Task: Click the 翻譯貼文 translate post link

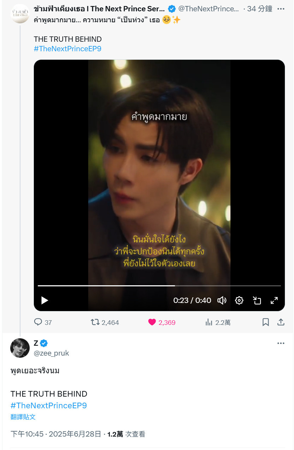Action: click(x=23, y=417)
